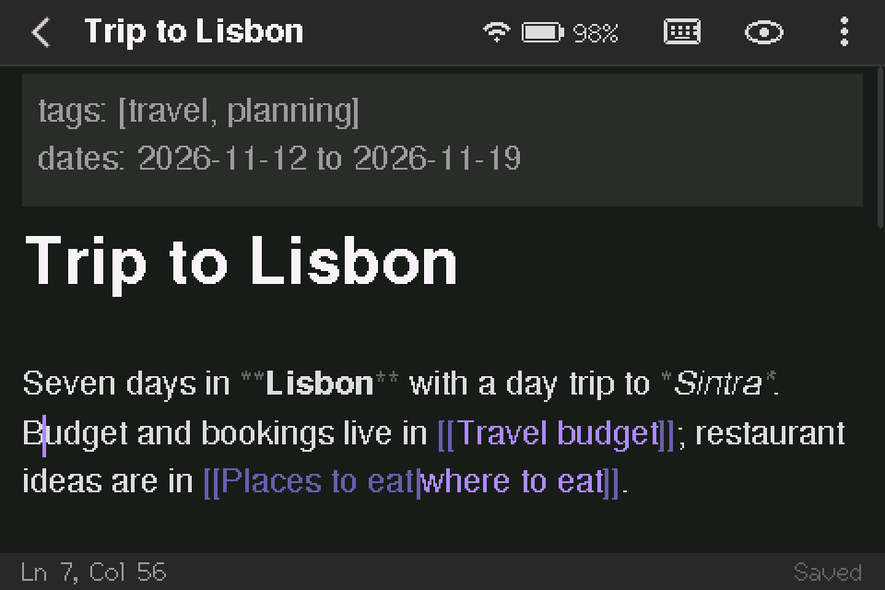Viewport: 885px width, 590px height.
Task: Check the Wi-Fi status icon
Action: [x=496, y=32]
